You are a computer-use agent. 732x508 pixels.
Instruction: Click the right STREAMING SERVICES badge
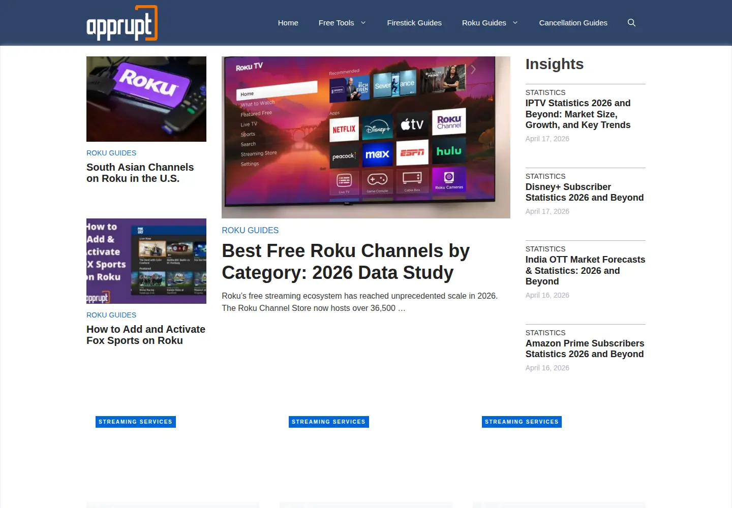pos(522,422)
